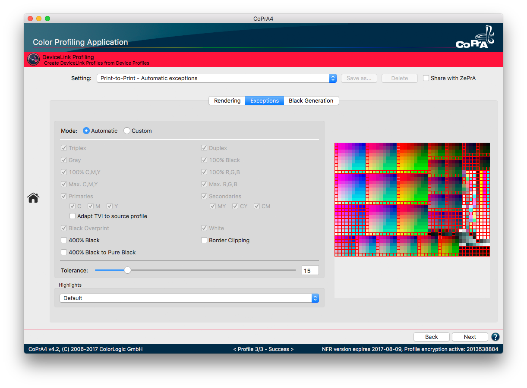
Task: Toggle the Primaries checkbox
Action: click(64, 196)
